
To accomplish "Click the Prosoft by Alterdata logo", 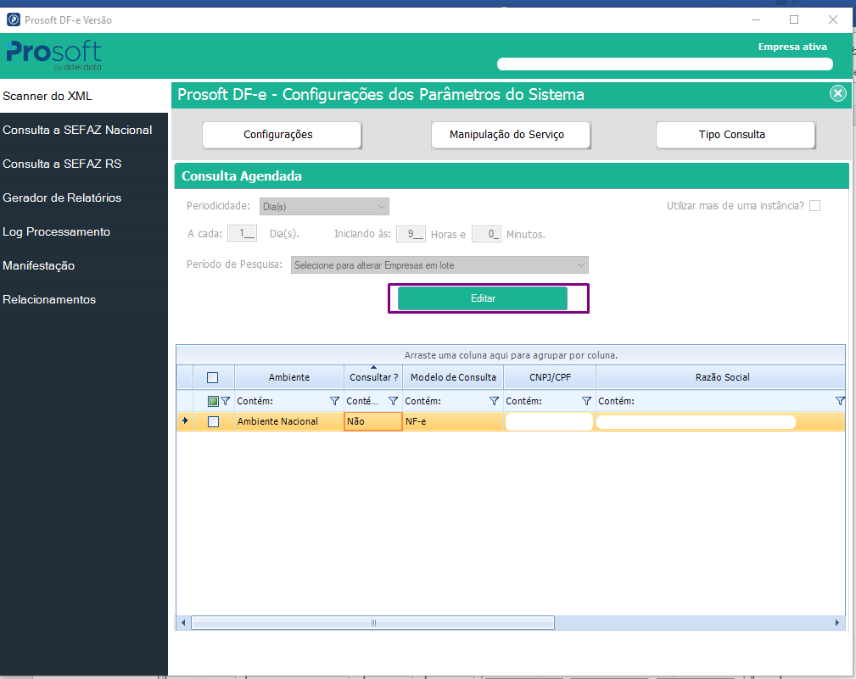I will click(x=53, y=55).
